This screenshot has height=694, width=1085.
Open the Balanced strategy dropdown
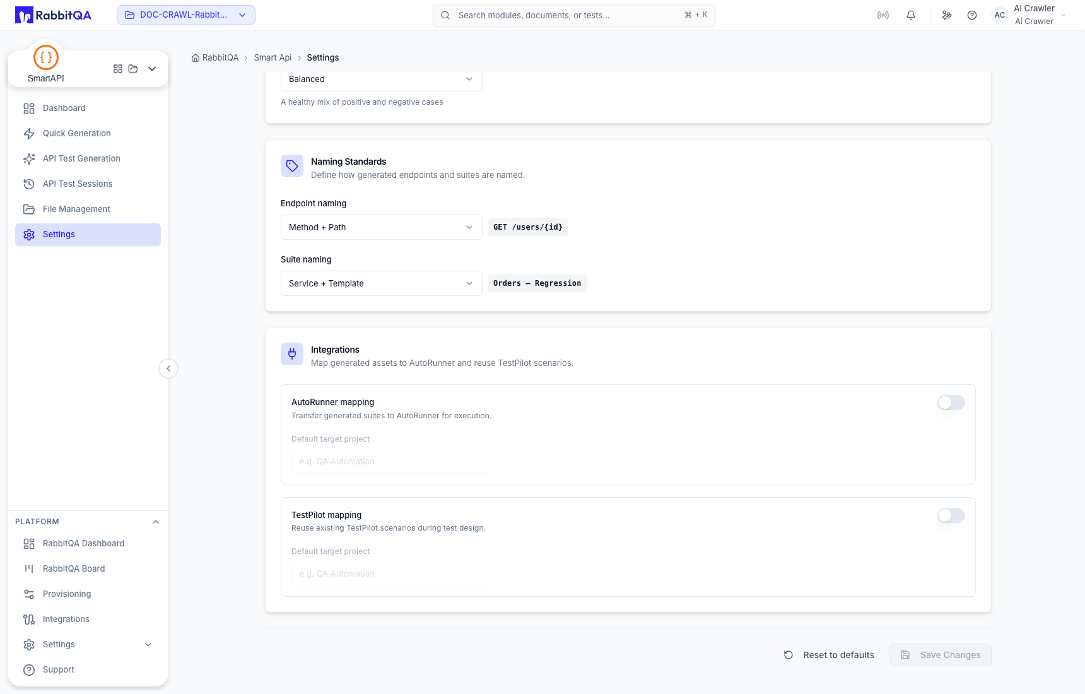(x=382, y=79)
